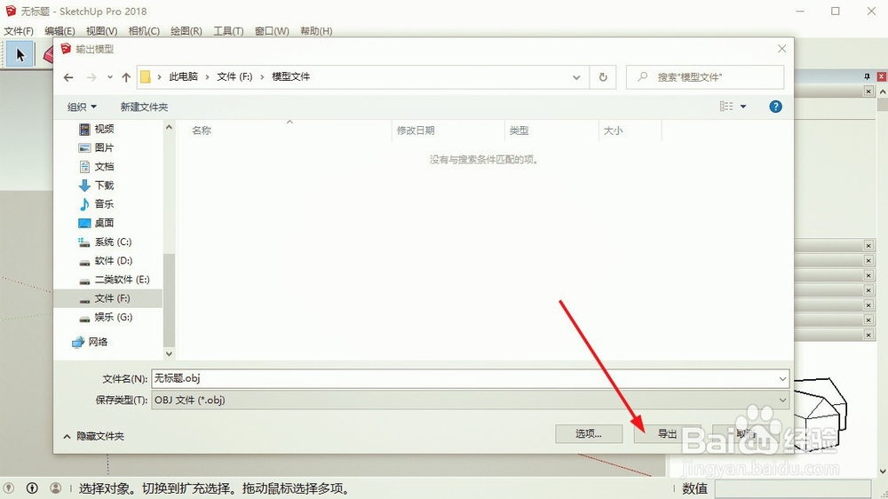This screenshot has height=499, width=888.
Task: Open the 文件(F) menu
Action: pyautogui.click(x=19, y=31)
